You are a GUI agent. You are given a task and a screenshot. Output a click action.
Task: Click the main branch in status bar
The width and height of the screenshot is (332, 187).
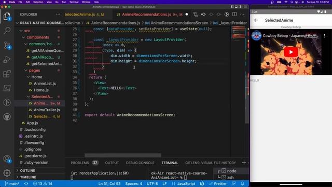click(x=12, y=183)
